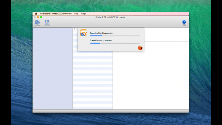This screenshot has height=125, width=222.
Task: Click the Scanning File progress bar
Action: 115,36
